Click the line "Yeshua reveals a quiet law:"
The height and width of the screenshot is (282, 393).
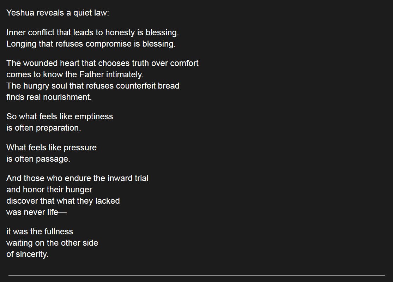tap(58, 13)
